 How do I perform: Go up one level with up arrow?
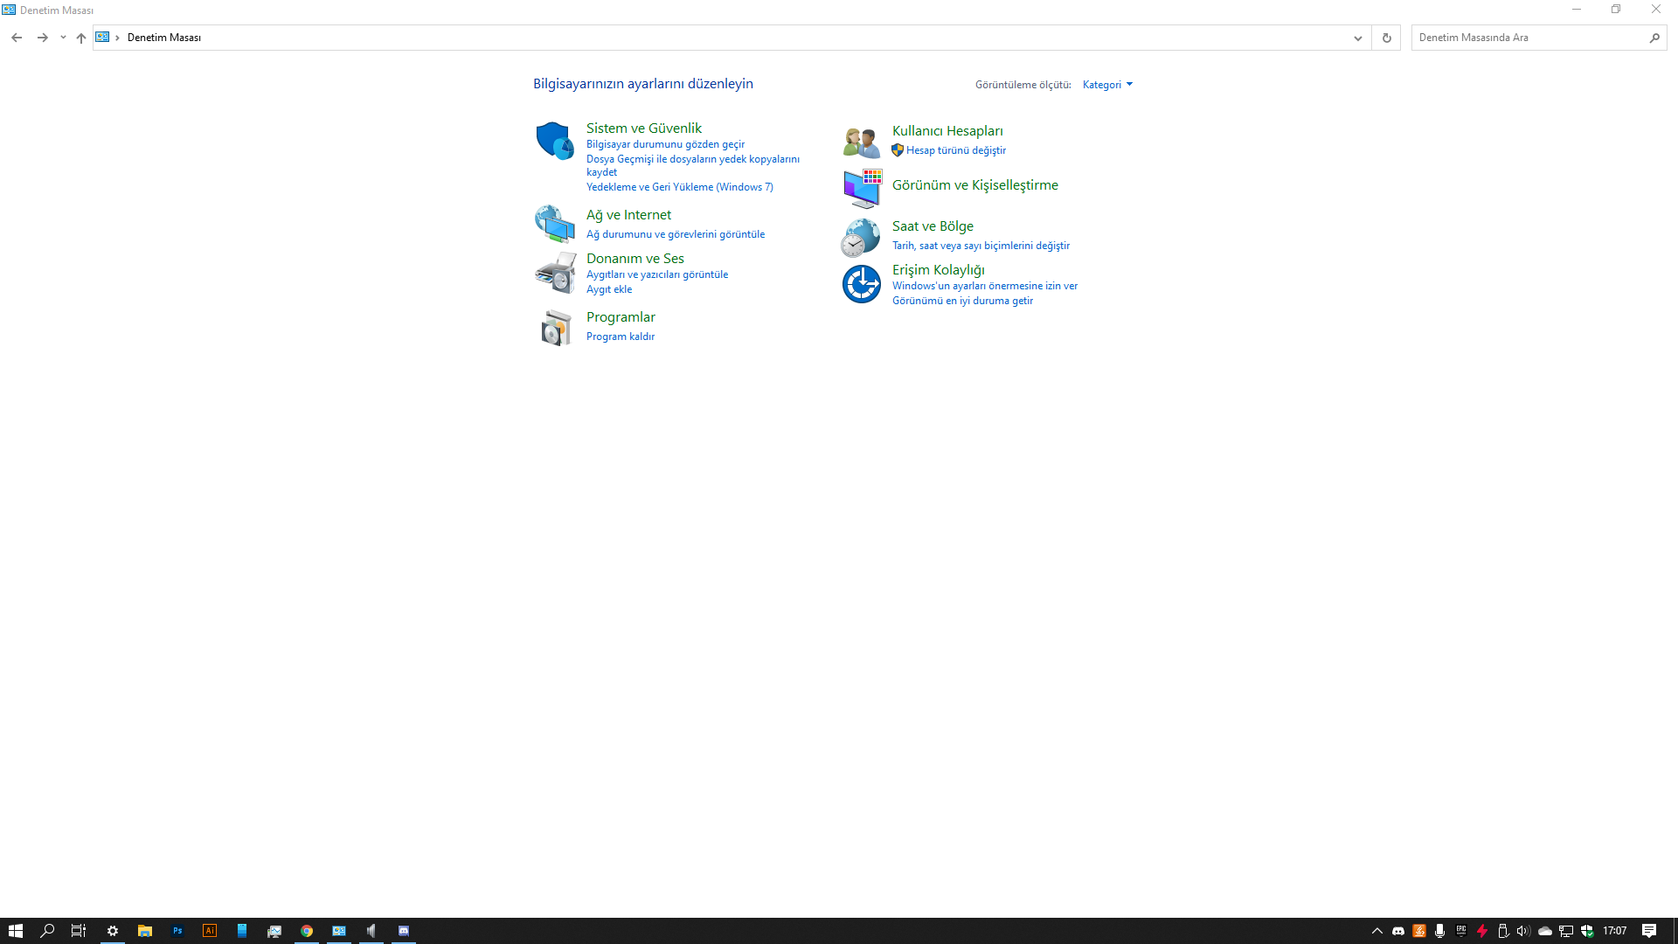[81, 38]
